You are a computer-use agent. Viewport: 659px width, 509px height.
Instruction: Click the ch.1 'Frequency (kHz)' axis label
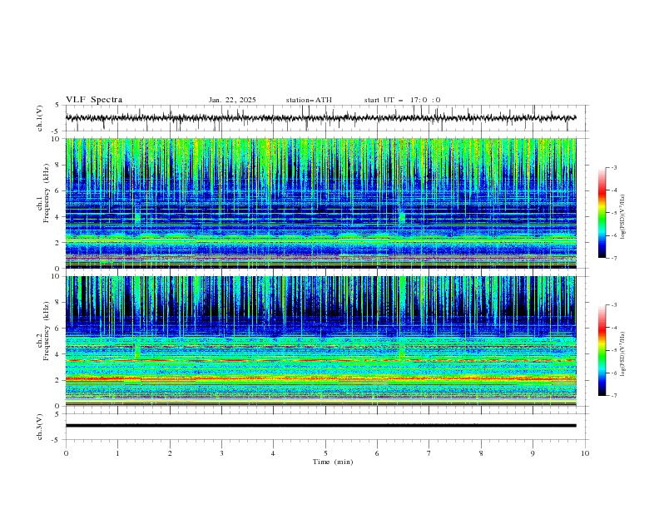pyautogui.click(x=46, y=193)
